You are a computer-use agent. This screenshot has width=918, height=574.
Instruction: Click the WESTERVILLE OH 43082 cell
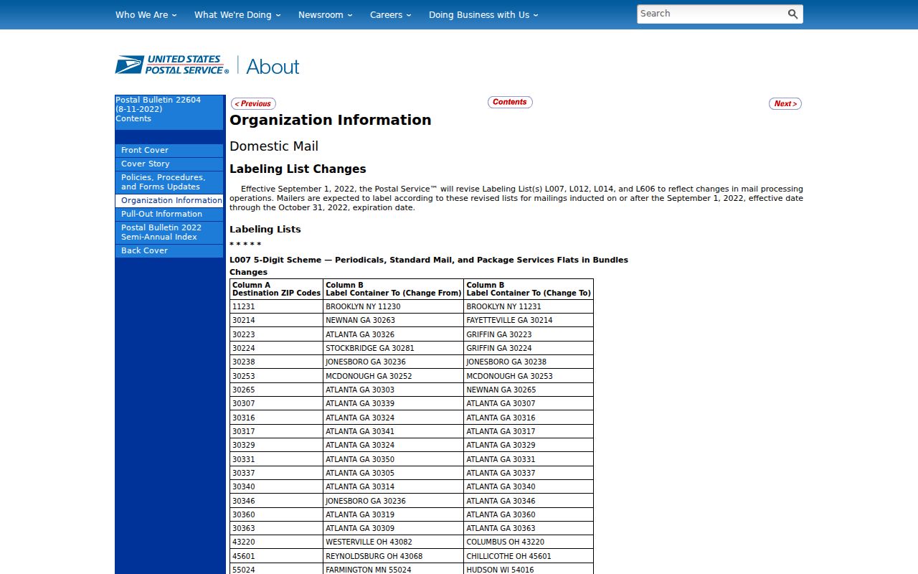[x=393, y=542]
